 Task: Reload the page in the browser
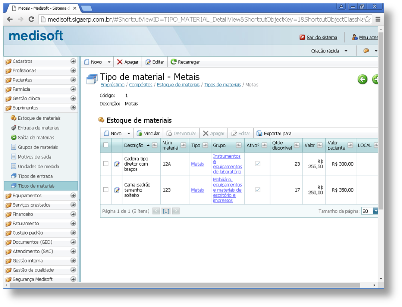(31, 19)
